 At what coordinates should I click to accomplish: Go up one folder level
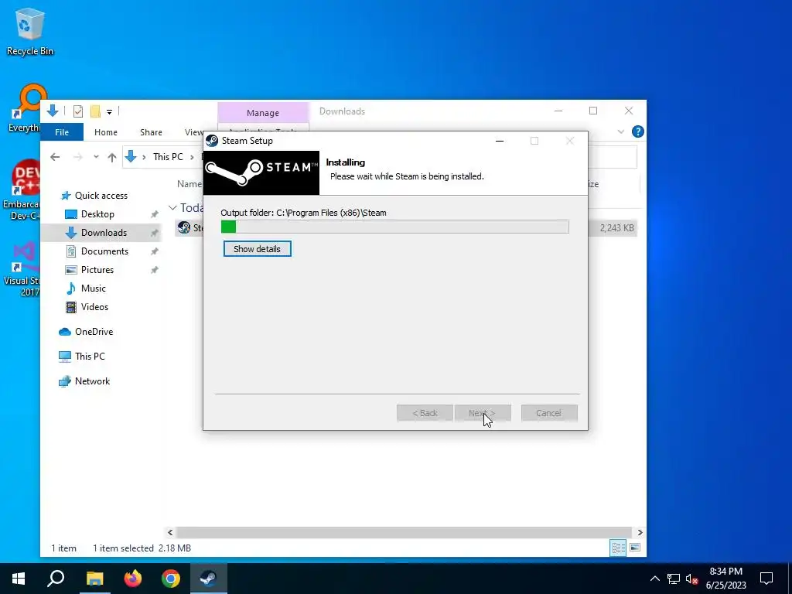[x=112, y=157]
